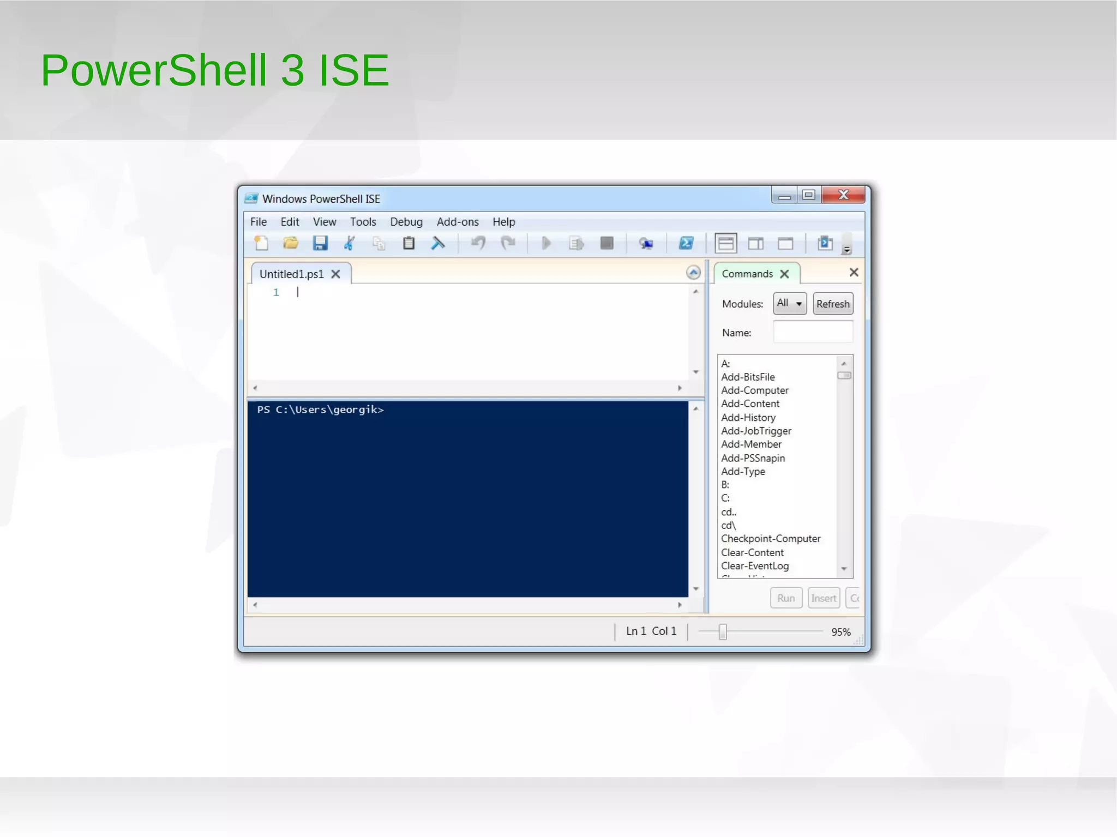The height and width of the screenshot is (837, 1117).
Task: Click the Copy toolbar icon
Action: pyautogui.click(x=379, y=243)
